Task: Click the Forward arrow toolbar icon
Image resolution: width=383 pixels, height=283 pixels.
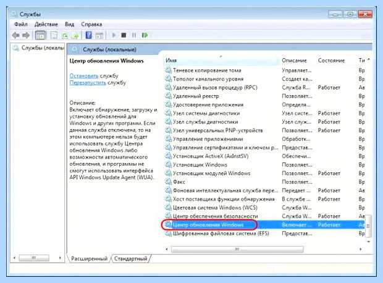Action: point(26,35)
